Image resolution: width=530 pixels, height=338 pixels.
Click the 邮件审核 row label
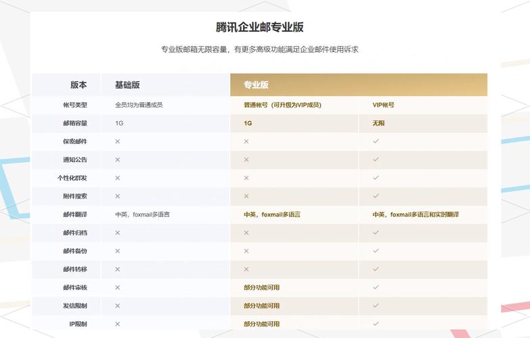pos(75,287)
